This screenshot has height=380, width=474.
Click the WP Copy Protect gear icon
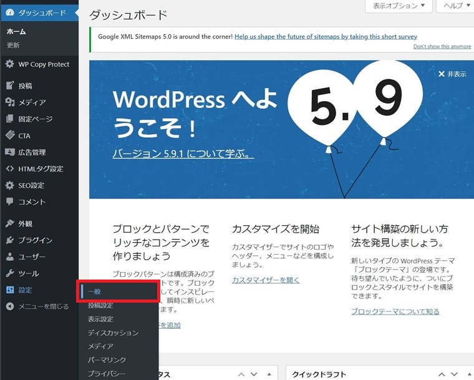[x=10, y=64]
